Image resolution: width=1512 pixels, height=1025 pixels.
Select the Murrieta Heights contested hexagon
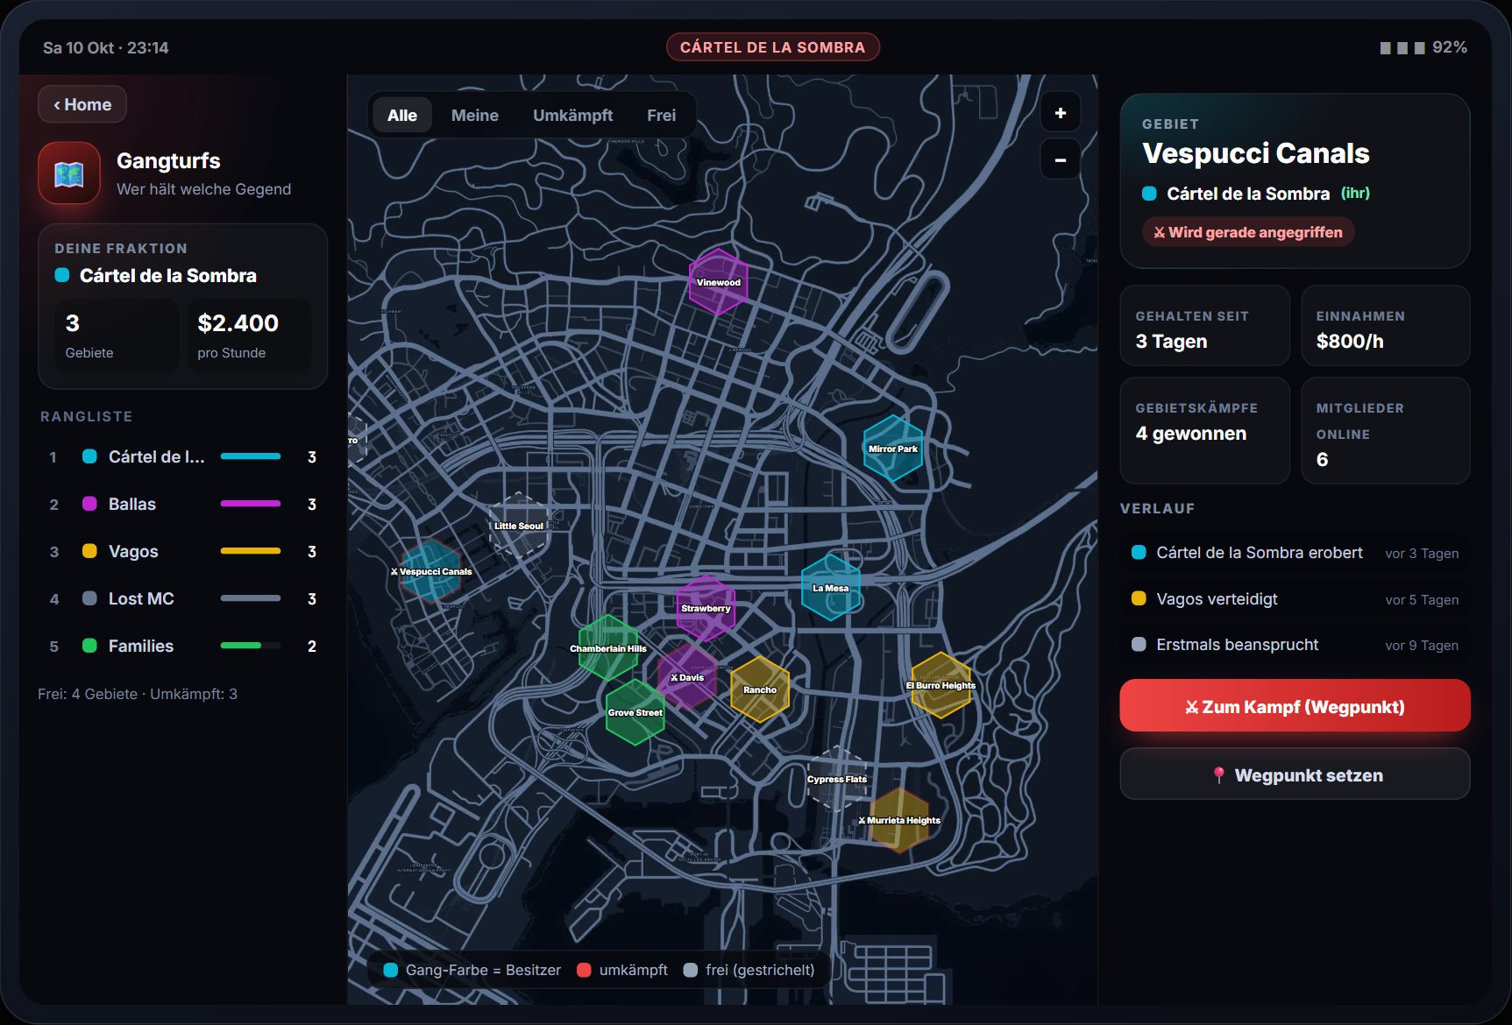(x=899, y=820)
